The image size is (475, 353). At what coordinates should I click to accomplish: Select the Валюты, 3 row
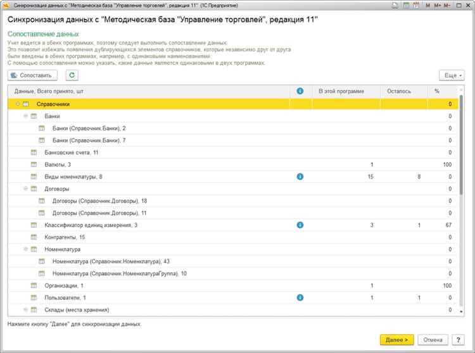coord(233,164)
